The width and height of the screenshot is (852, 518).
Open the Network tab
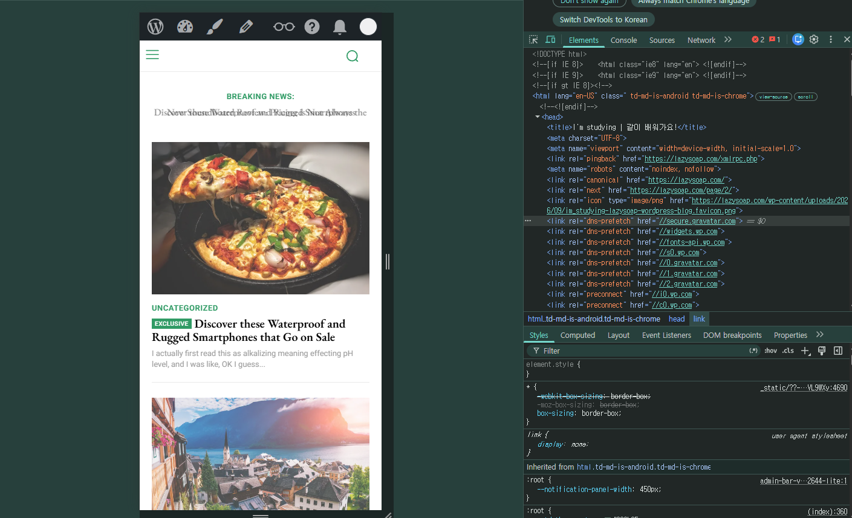701,40
